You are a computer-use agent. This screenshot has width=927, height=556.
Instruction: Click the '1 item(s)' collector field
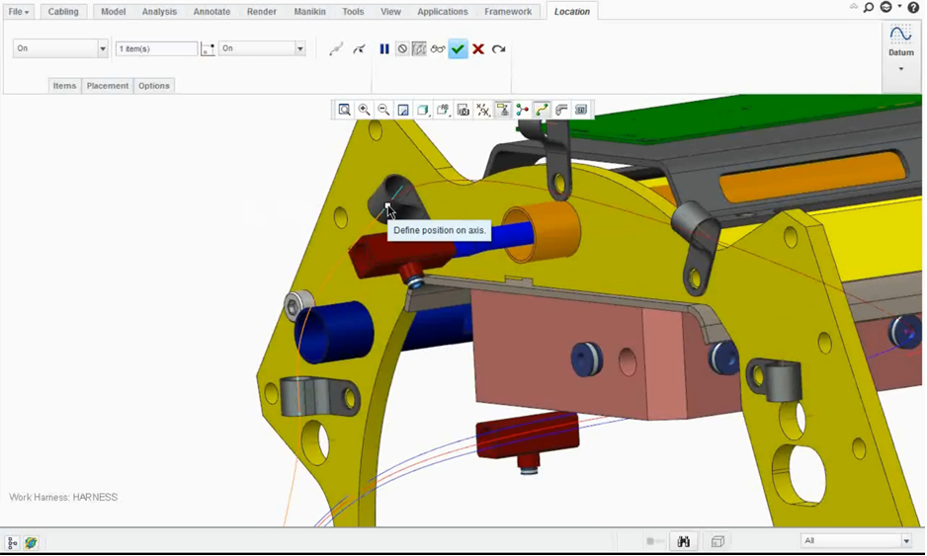[156, 48]
